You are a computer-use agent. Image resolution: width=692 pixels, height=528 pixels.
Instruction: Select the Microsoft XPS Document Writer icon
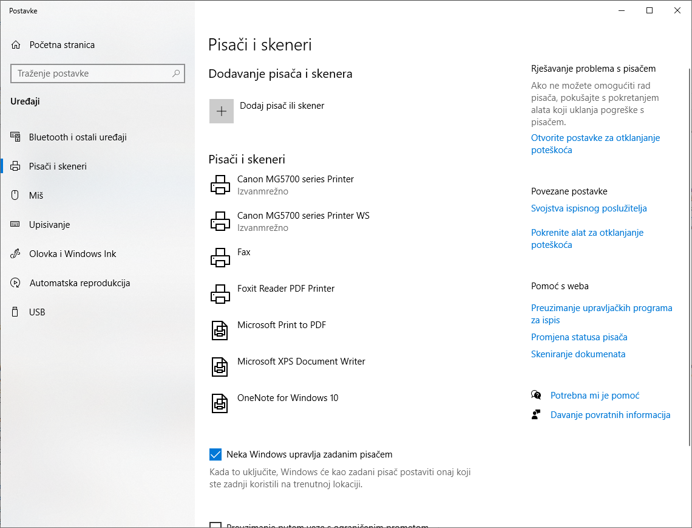point(220,367)
